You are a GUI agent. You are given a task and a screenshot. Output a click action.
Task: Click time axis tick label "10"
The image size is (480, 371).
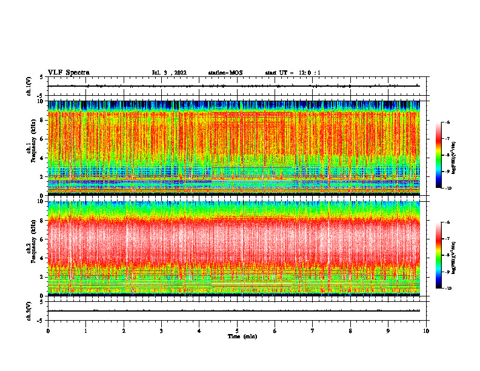[x=426, y=331]
